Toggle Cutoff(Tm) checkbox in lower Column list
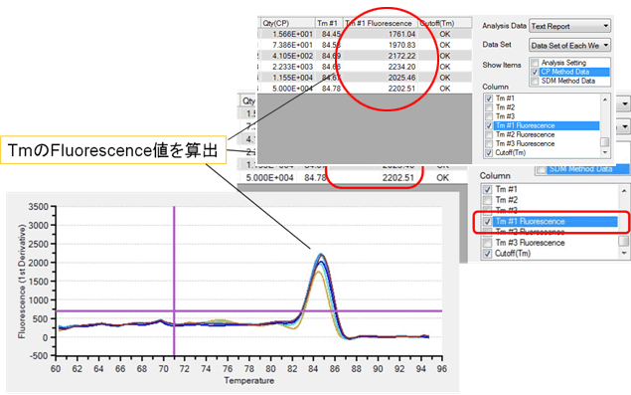Viewport: 631px width, 395px height. (x=487, y=254)
